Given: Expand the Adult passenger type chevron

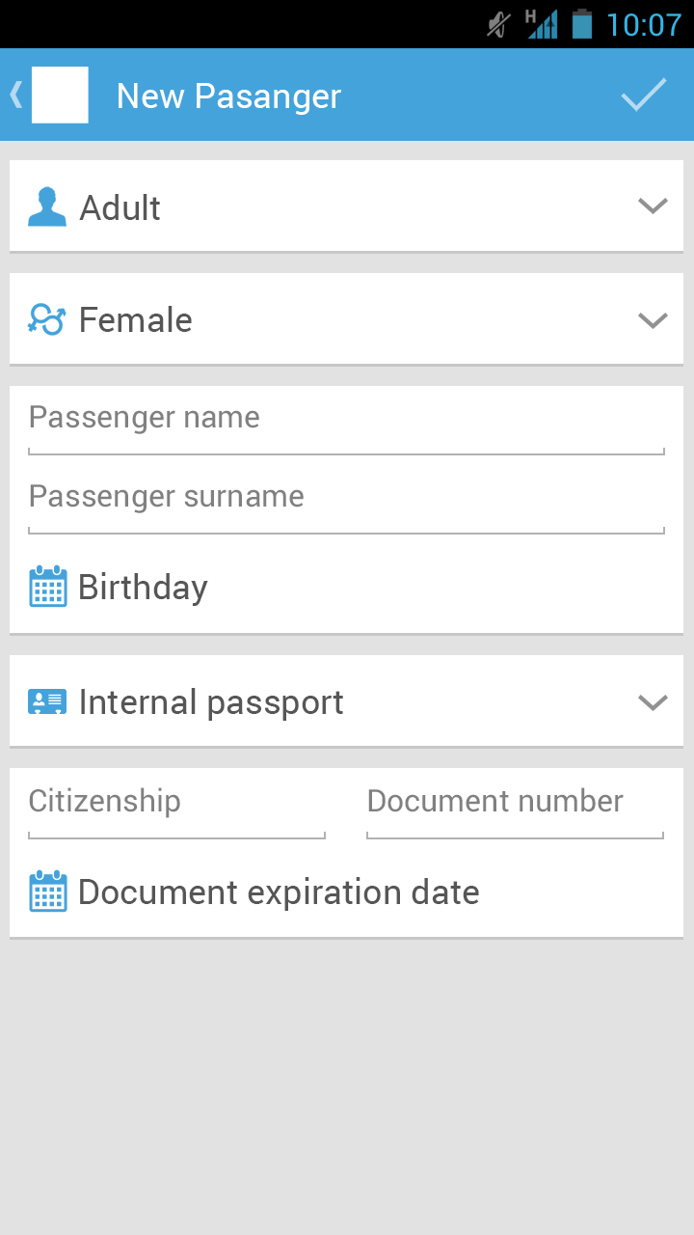Looking at the screenshot, I should tap(653, 206).
